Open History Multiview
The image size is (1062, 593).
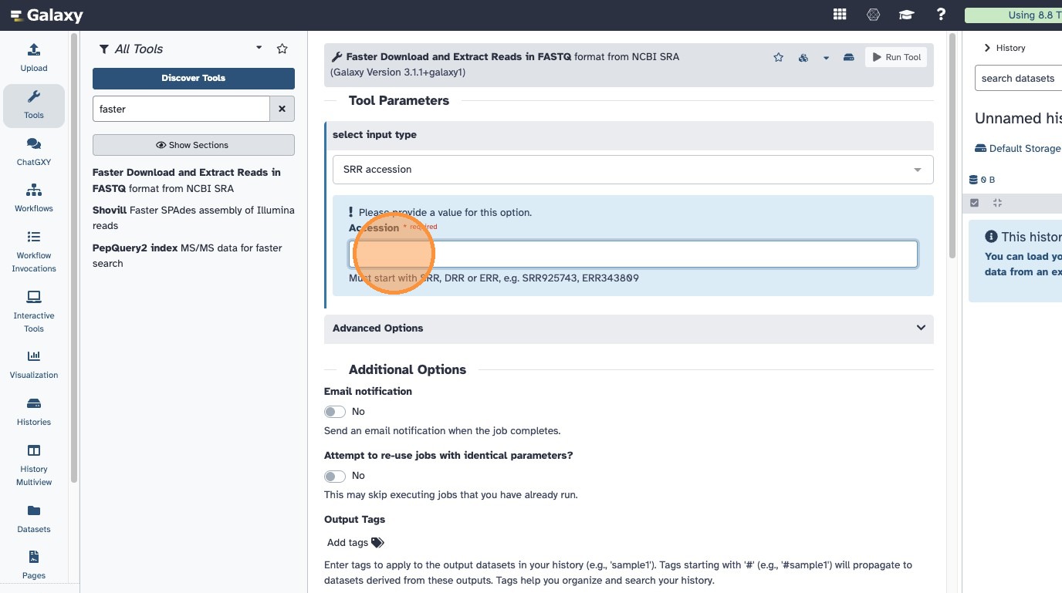click(34, 465)
